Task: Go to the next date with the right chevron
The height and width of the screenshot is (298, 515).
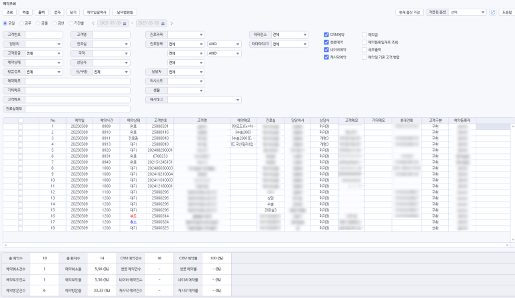Action: pos(171,23)
